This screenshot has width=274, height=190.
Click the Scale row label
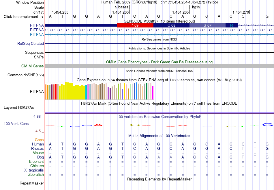(x=39, y=7)
